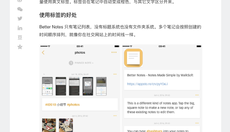Open the appsto.re link
The height and width of the screenshot is (132, 230).
coord(147,84)
